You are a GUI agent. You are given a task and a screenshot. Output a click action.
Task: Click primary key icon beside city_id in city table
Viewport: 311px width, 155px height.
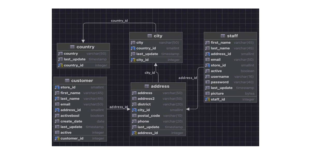point(133,60)
